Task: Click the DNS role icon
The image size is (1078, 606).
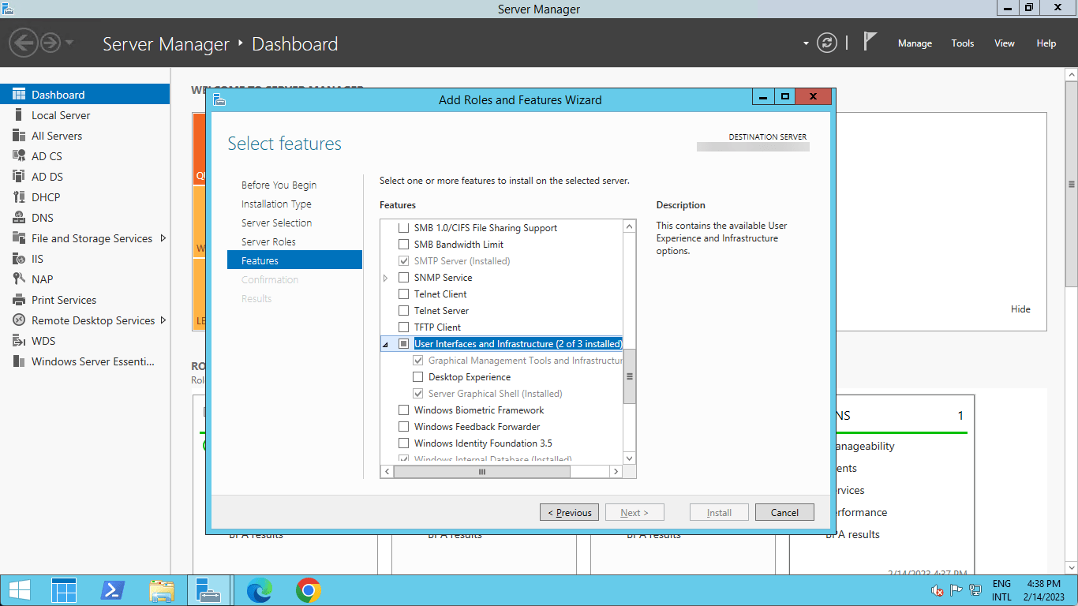Action: point(19,218)
